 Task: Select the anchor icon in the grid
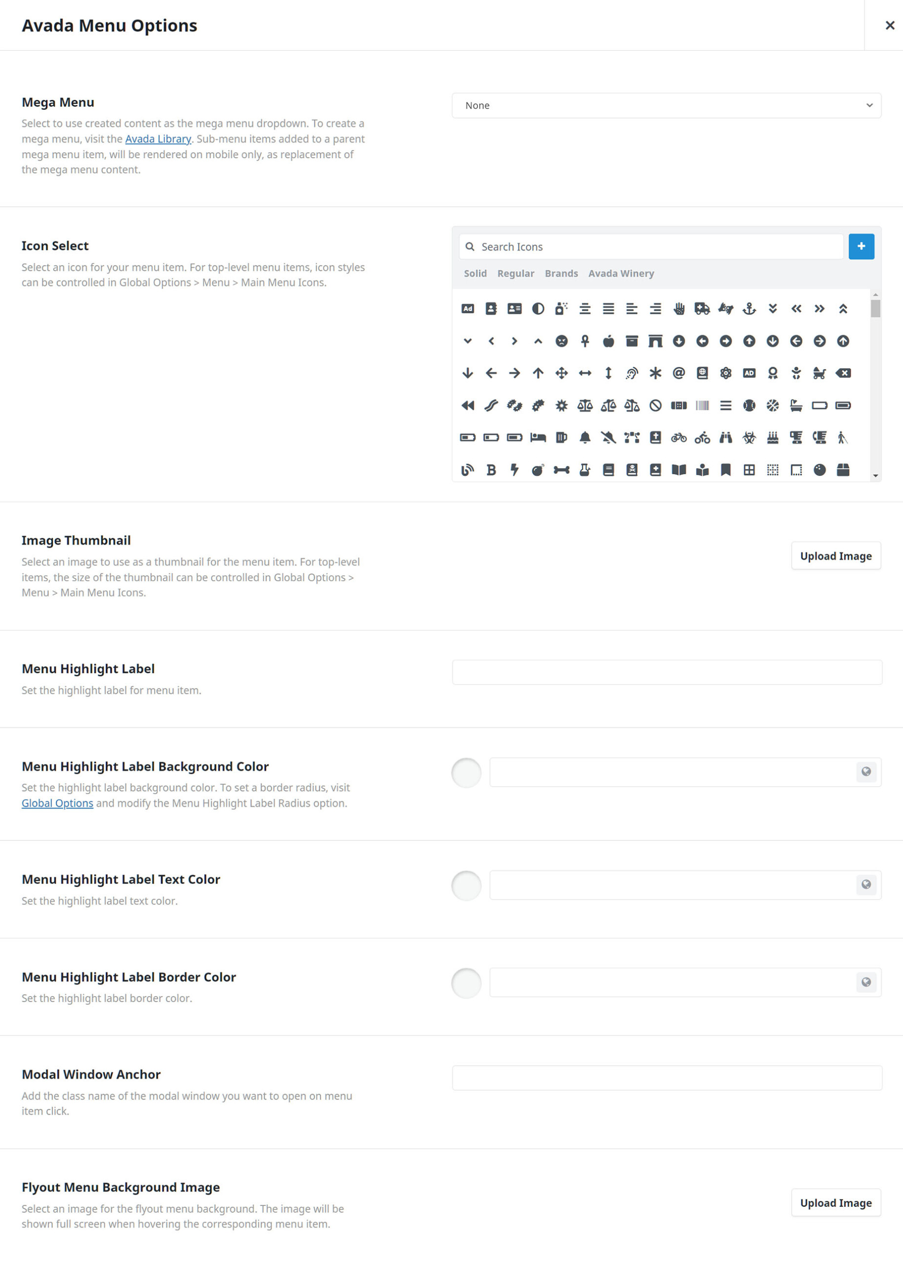tap(749, 308)
